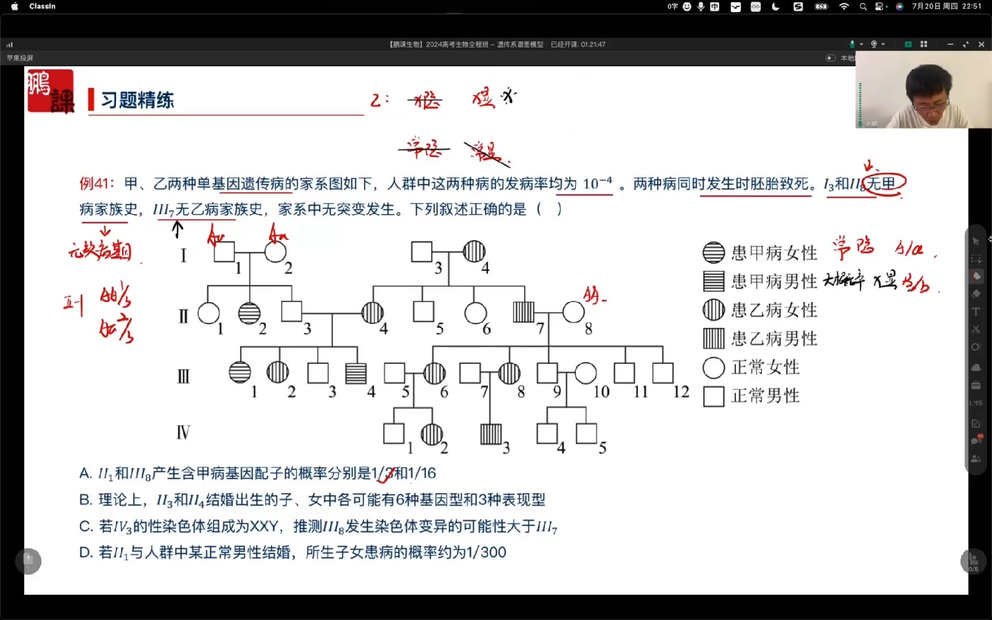
Task: Open the participants roster icon
Action: [975, 459]
